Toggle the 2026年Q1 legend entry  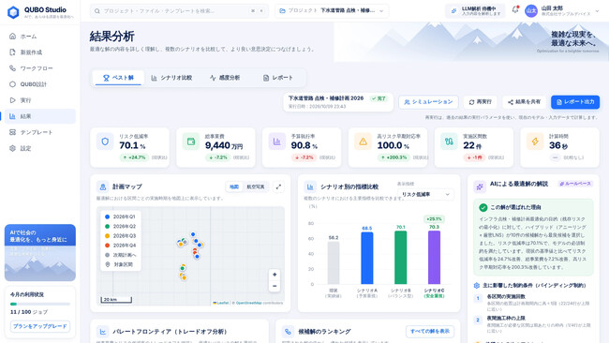pyautogui.click(x=121, y=216)
